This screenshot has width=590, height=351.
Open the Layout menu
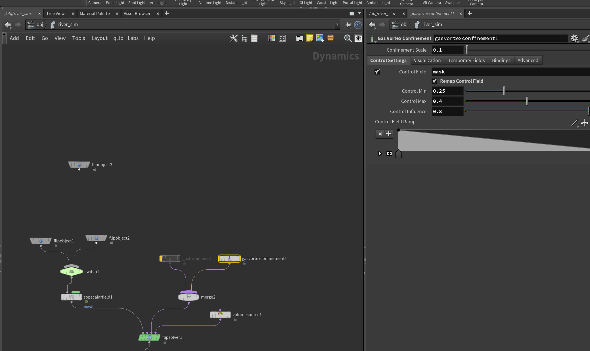pos(99,38)
